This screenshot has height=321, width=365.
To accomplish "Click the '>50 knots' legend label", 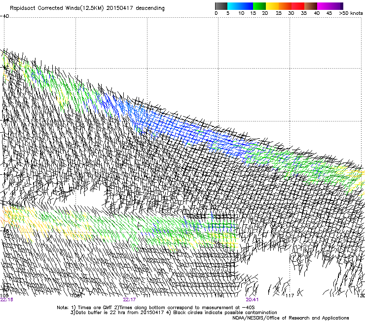I will point(351,13).
